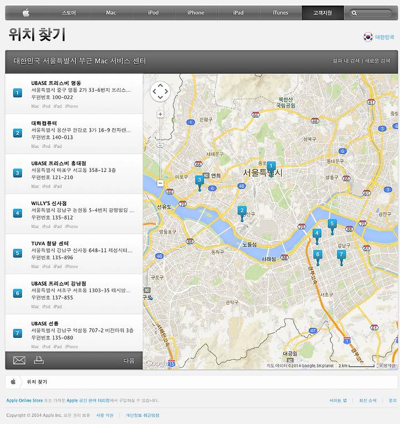The height and width of the screenshot is (424, 400).
Task: Open UBASE 프리스비 홍대점 listing title
Action: tap(58, 163)
